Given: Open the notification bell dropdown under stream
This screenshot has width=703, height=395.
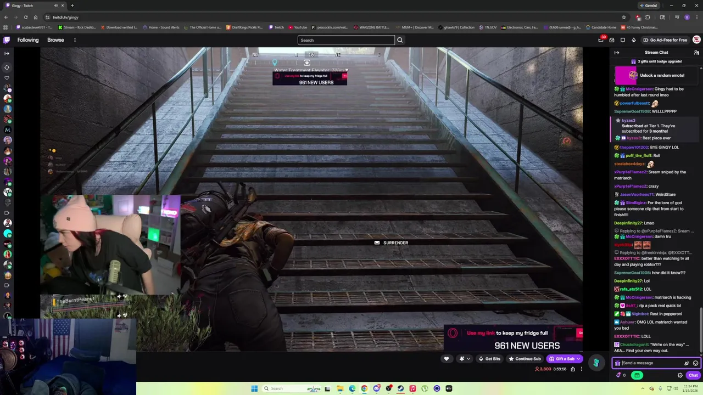Looking at the screenshot, I should click(x=464, y=359).
